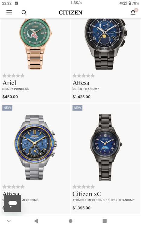Open the shopping bag cart icon

(x=133, y=12)
